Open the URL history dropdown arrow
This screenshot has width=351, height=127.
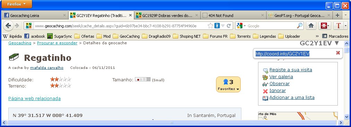pos(223,26)
